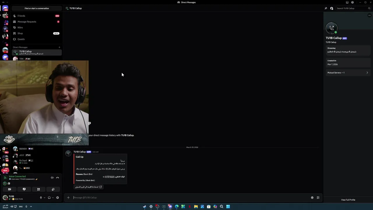The height and width of the screenshot is (210, 373).
Task: Click the TU1B user avatar
Action: [x=5, y=198]
